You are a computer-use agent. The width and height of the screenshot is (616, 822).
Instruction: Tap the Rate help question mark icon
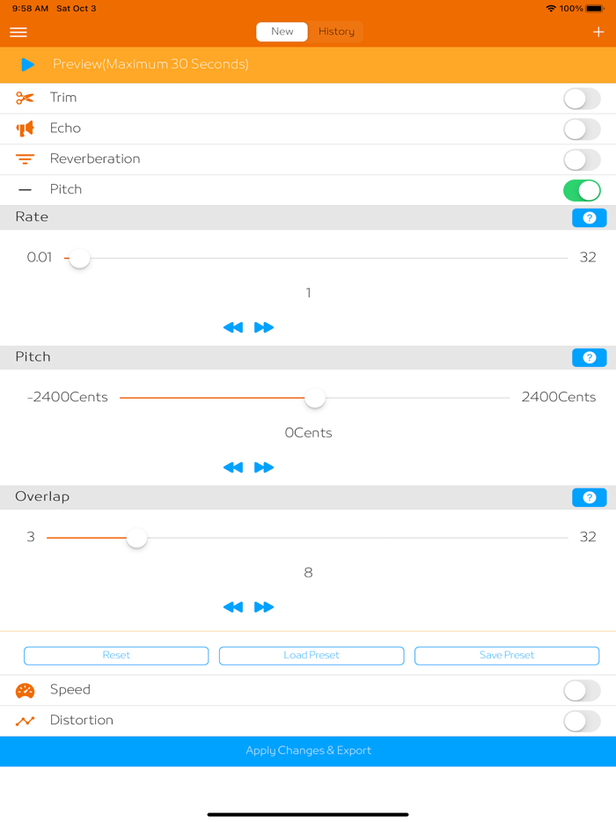pyautogui.click(x=589, y=217)
